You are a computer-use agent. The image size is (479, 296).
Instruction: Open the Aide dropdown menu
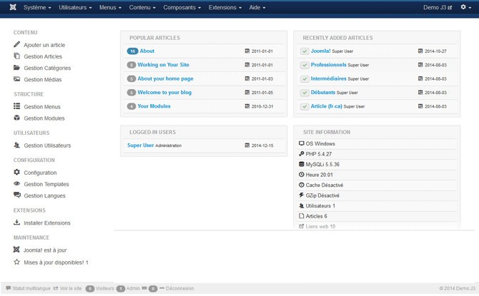256,7
